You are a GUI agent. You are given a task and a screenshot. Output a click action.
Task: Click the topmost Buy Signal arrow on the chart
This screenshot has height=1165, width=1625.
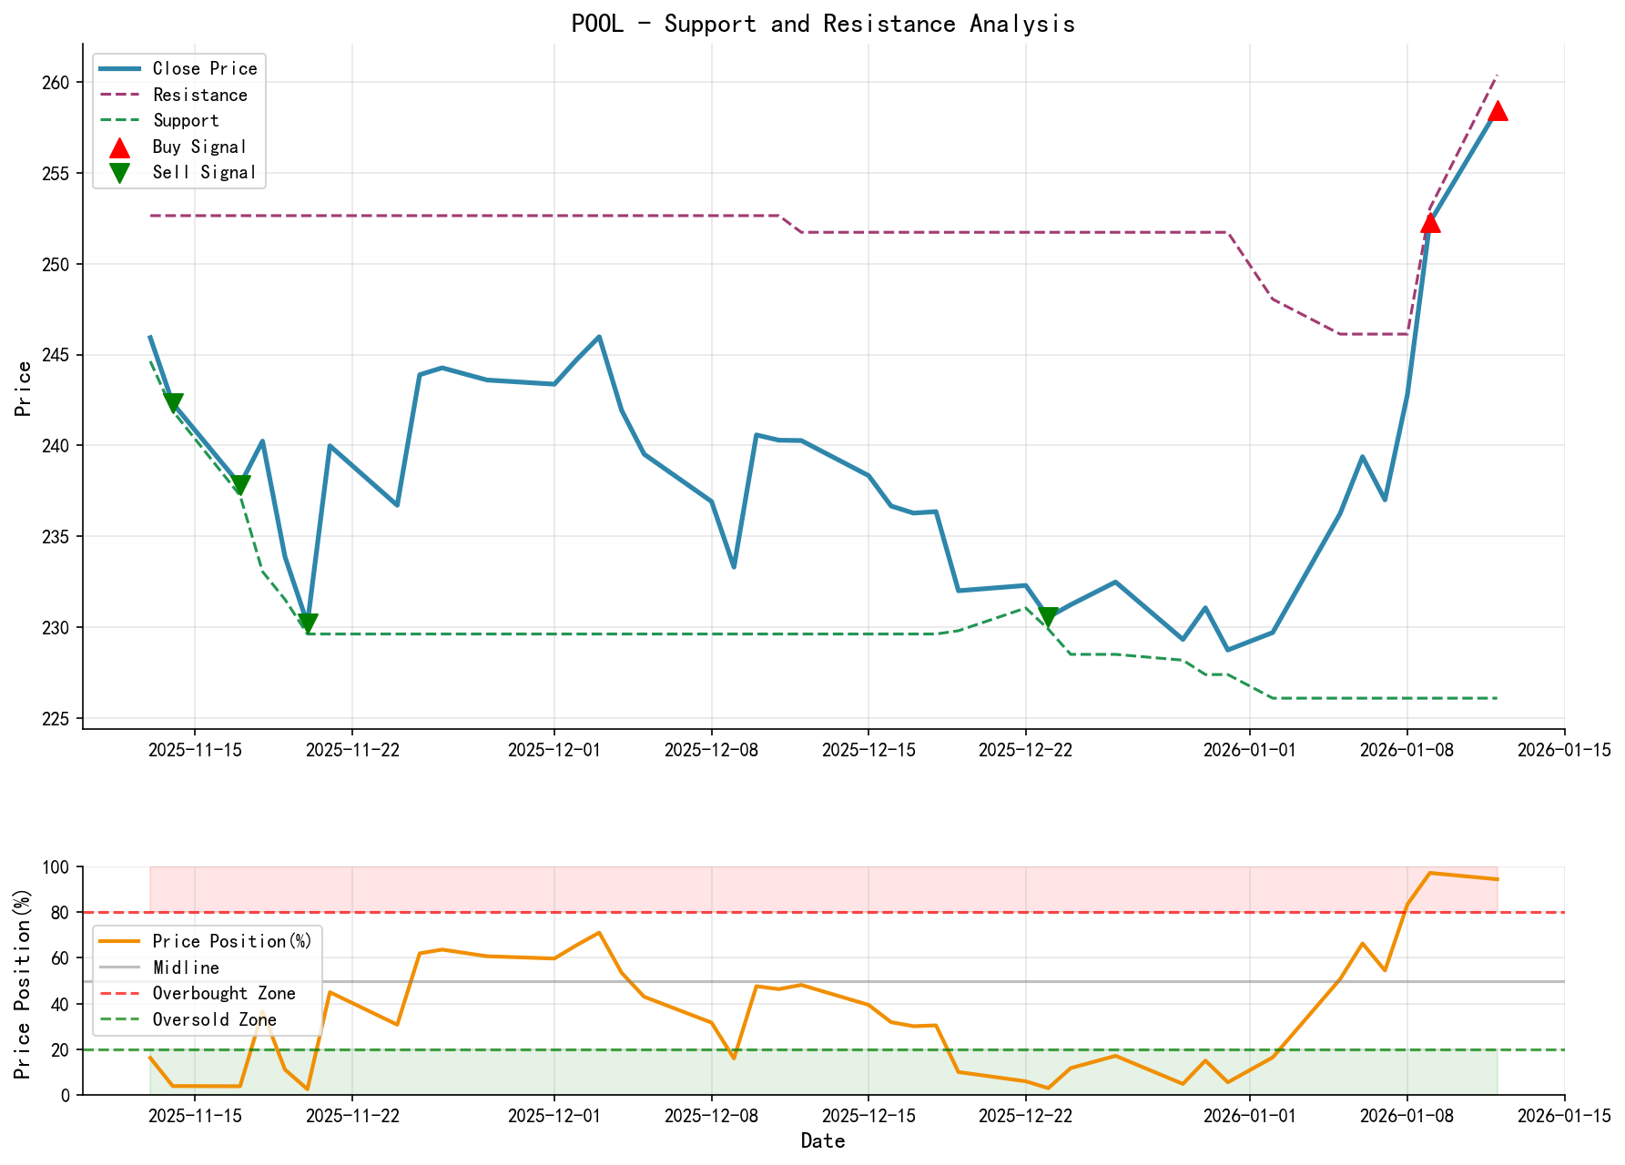(x=1500, y=111)
